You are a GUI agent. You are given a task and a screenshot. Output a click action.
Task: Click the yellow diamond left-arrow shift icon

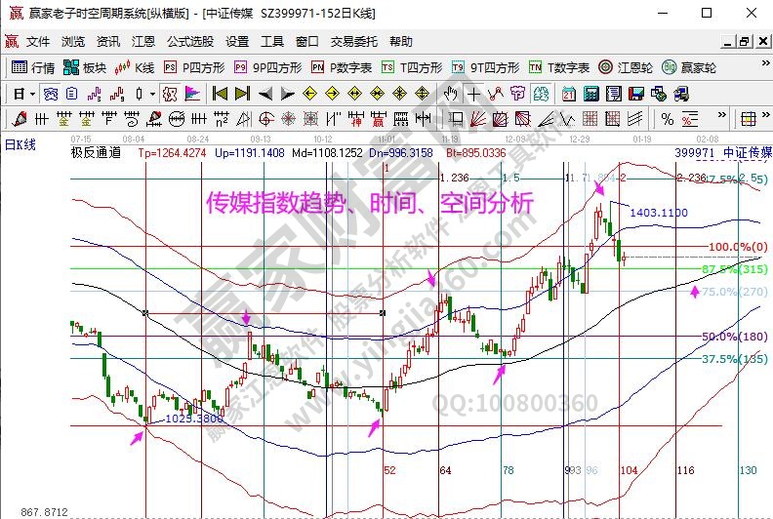pos(309,93)
